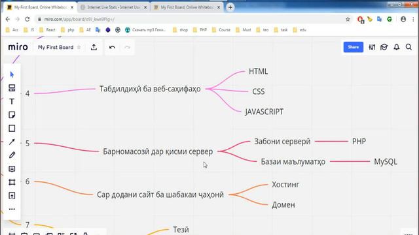419x235 pixels.
Task: Select the JAVASCRIPT mind map node
Action: point(264,112)
